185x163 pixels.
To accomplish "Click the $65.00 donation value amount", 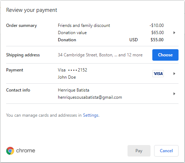I will point(157,33).
